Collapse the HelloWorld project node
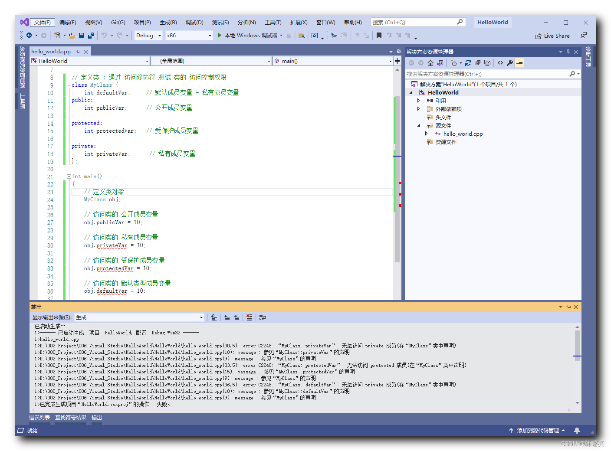 tap(411, 92)
